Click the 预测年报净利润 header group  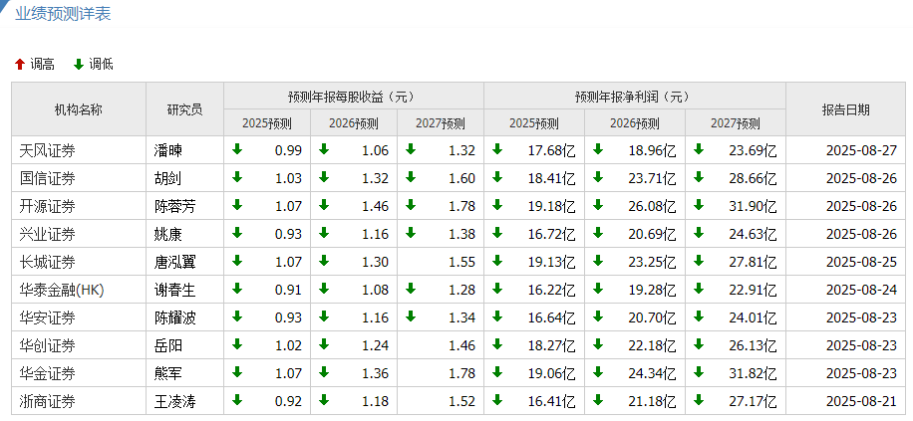[634, 97]
